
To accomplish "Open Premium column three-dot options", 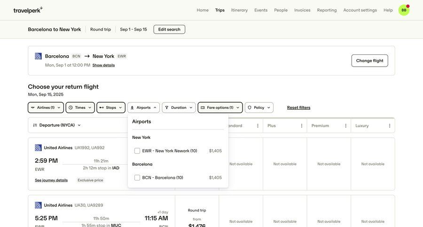I will coord(345,126).
